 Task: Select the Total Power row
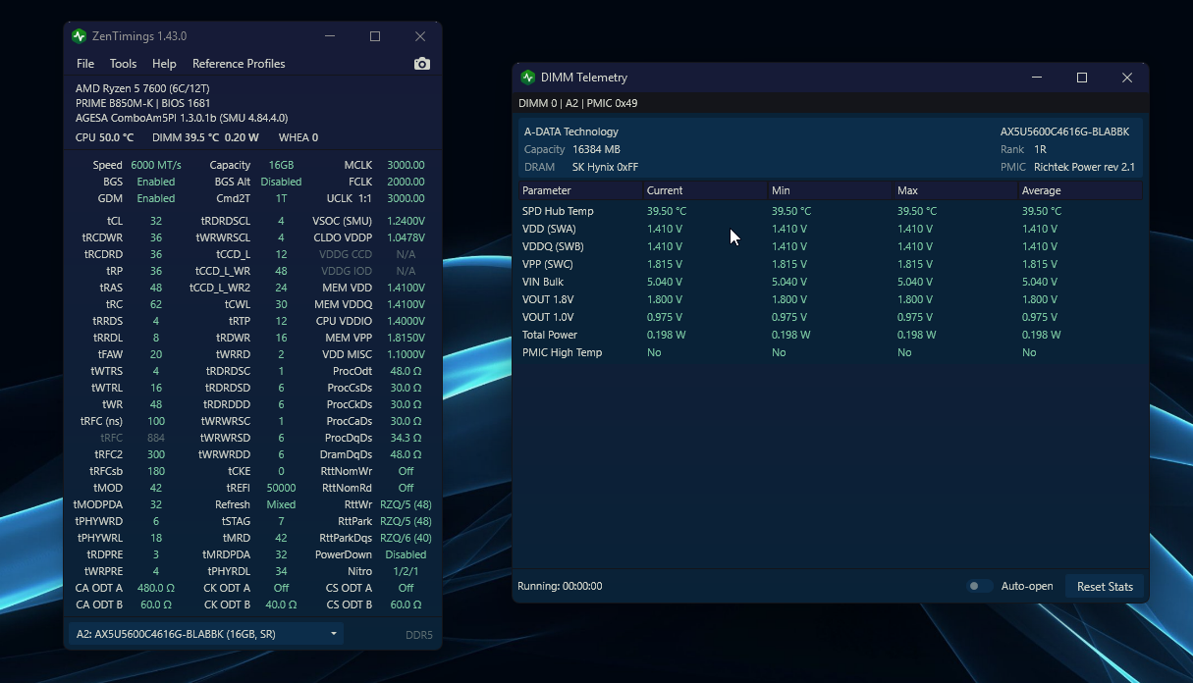click(x=831, y=335)
